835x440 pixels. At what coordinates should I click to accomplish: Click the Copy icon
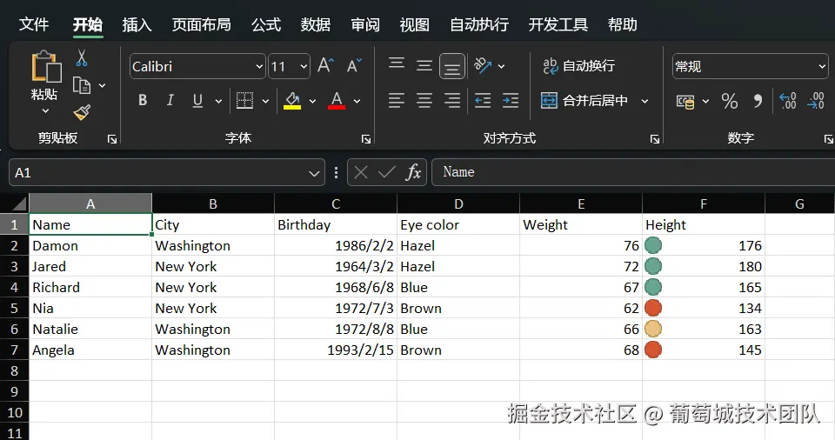click(82, 85)
